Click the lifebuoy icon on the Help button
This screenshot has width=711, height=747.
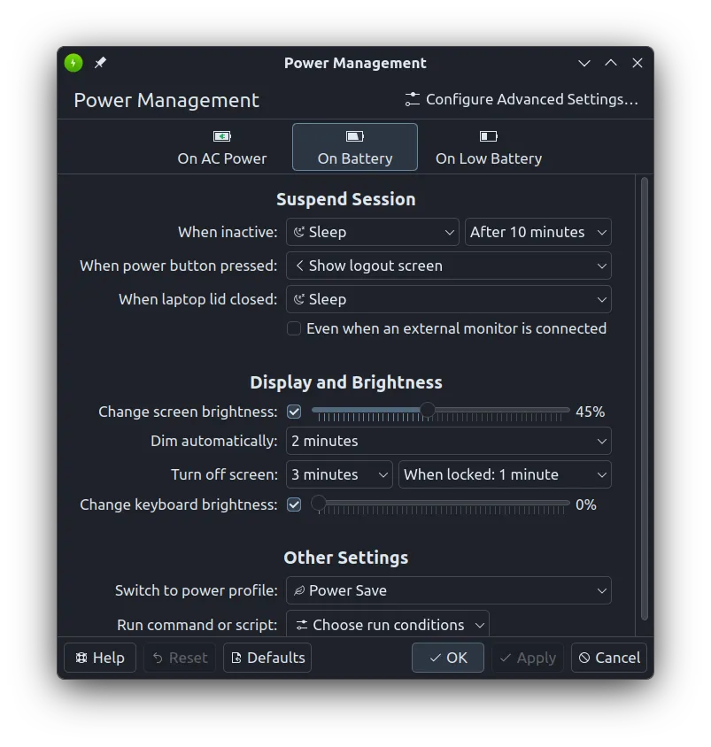(x=81, y=658)
